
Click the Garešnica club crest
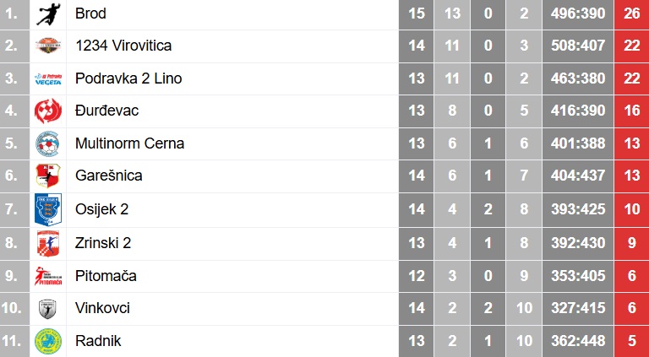coord(48,176)
